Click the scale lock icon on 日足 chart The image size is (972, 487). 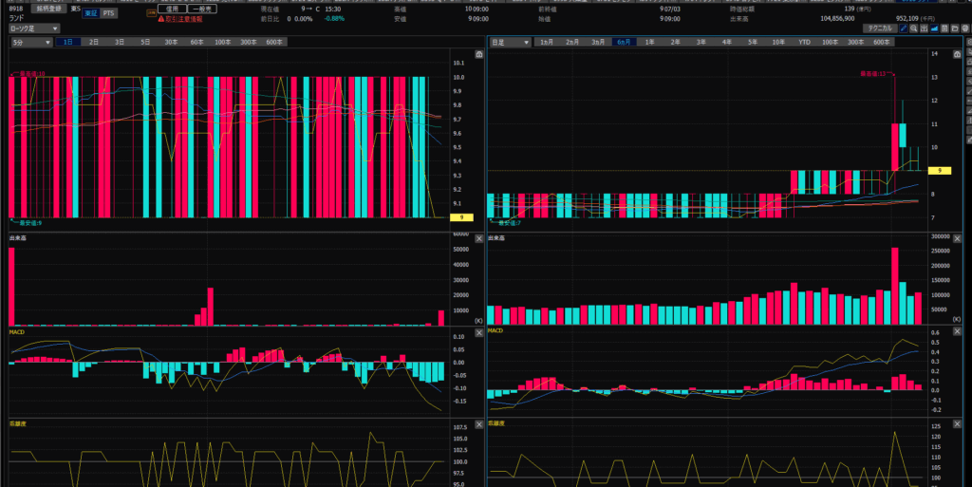[957, 54]
